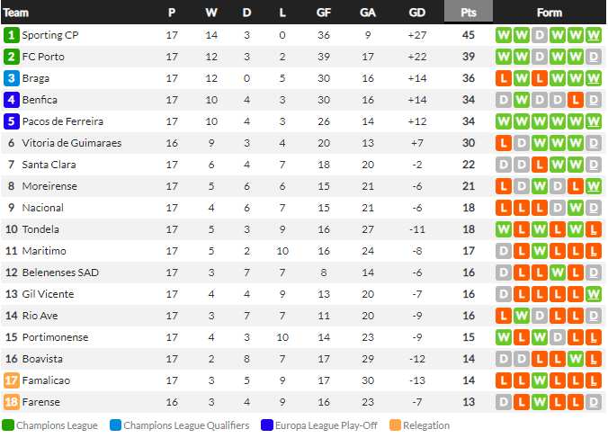This screenshot has width=608, height=447.
Task: Click the orange Relegation legend swatch
Action: point(395,425)
